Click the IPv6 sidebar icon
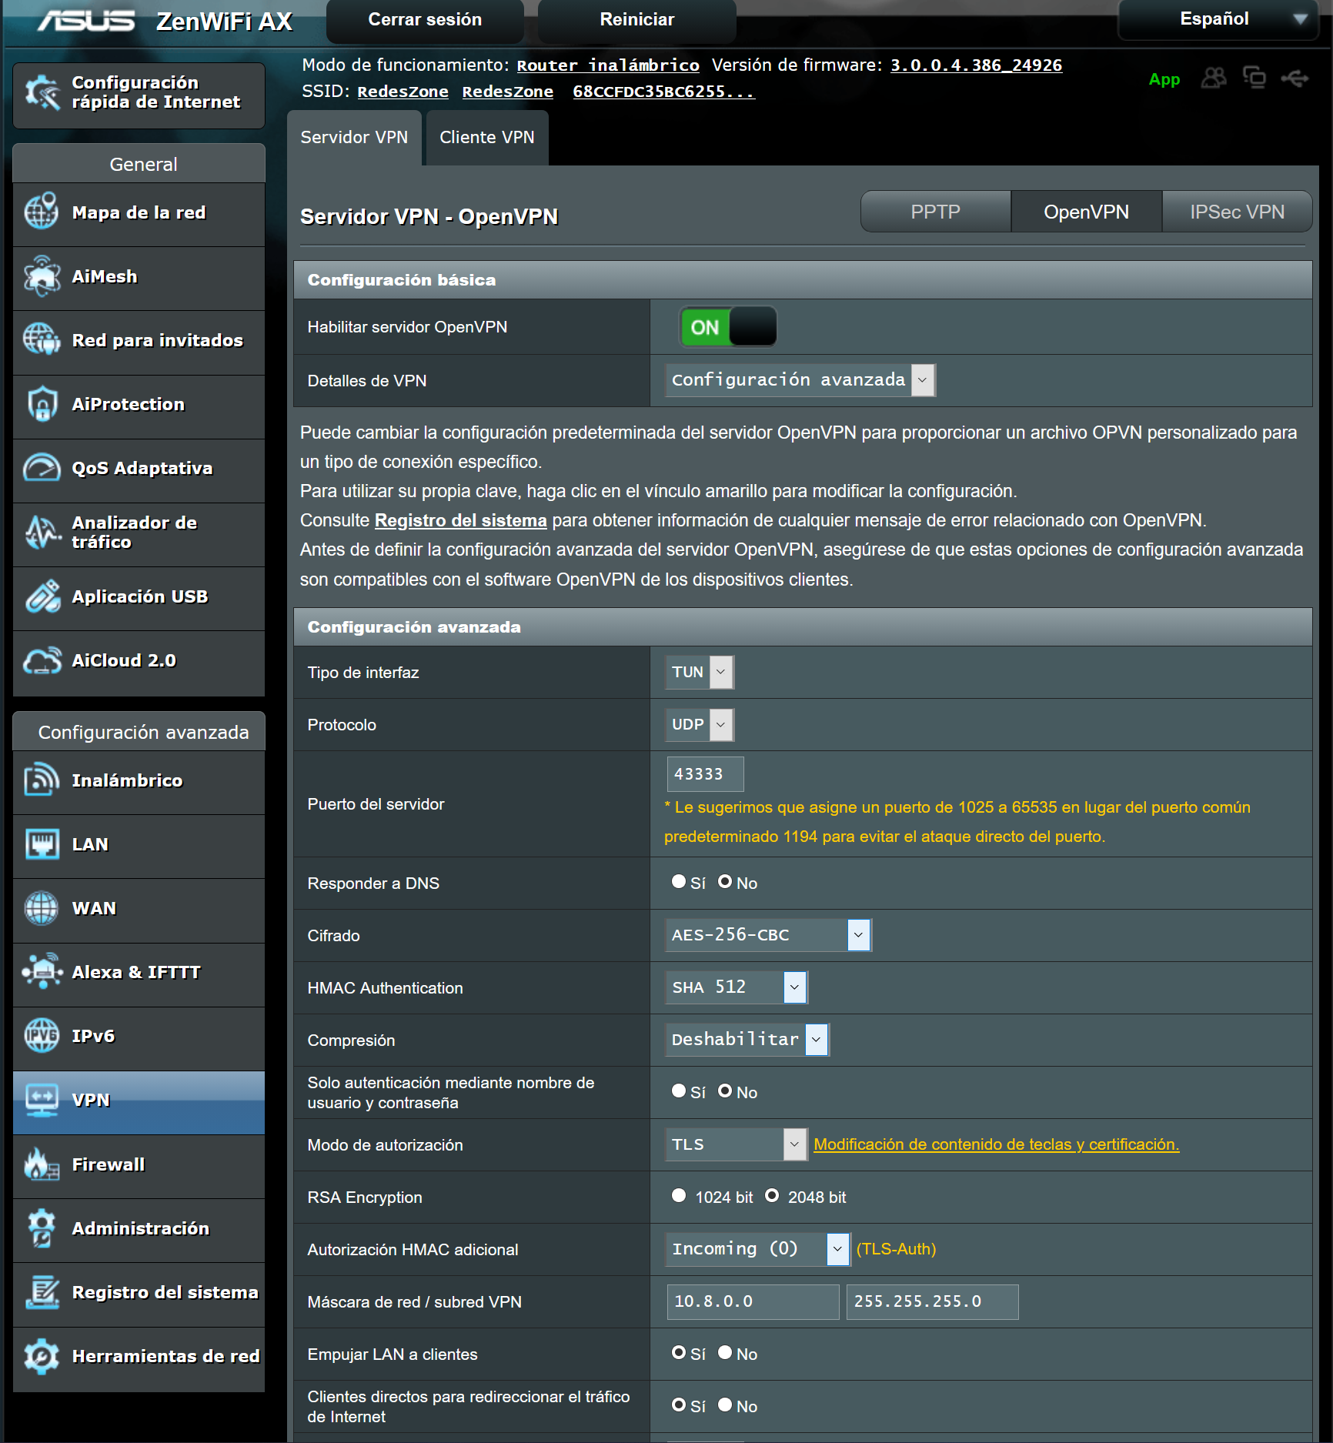Viewport: 1333px width, 1443px height. point(42,1036)
